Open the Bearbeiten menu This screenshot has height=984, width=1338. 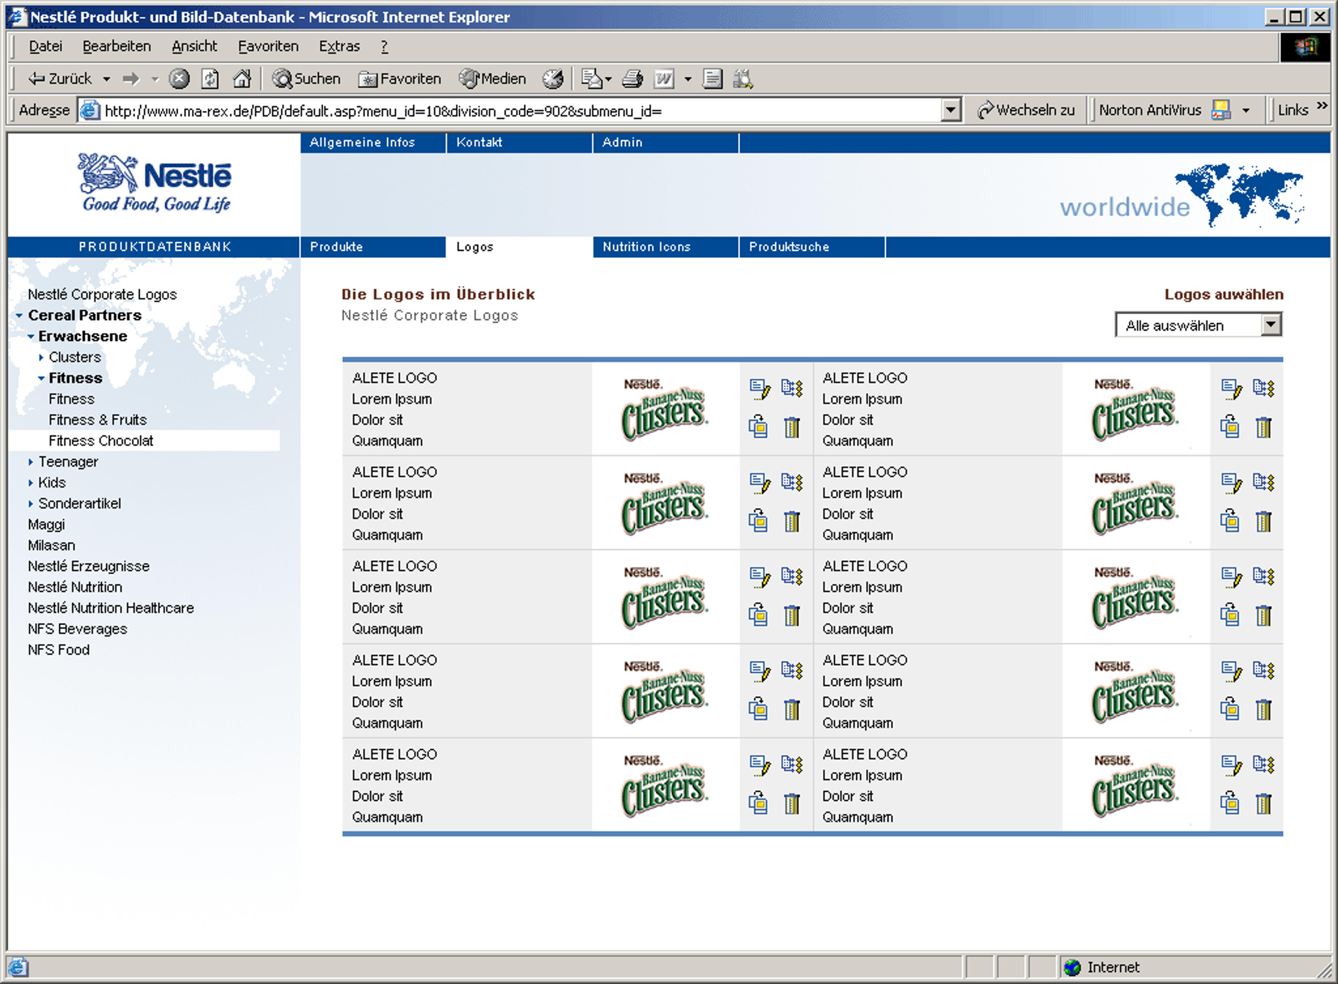pos(117,46)
